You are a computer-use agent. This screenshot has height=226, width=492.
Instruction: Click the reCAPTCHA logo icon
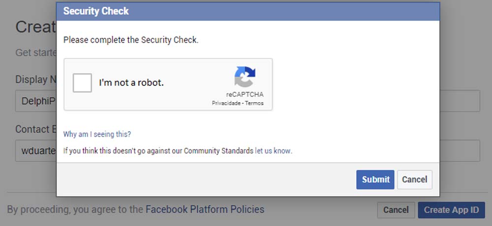click(245, 78)
